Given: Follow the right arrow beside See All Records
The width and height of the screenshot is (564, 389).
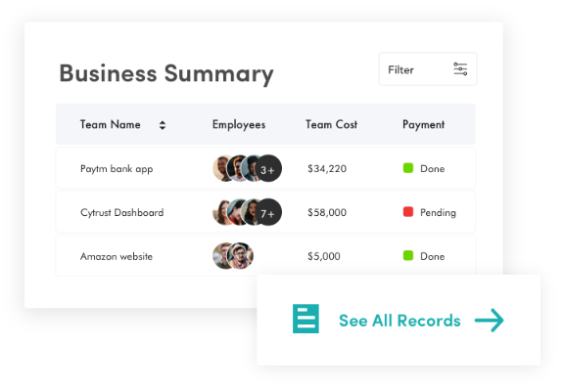Looking at the screenshot, I should [490, 320].
